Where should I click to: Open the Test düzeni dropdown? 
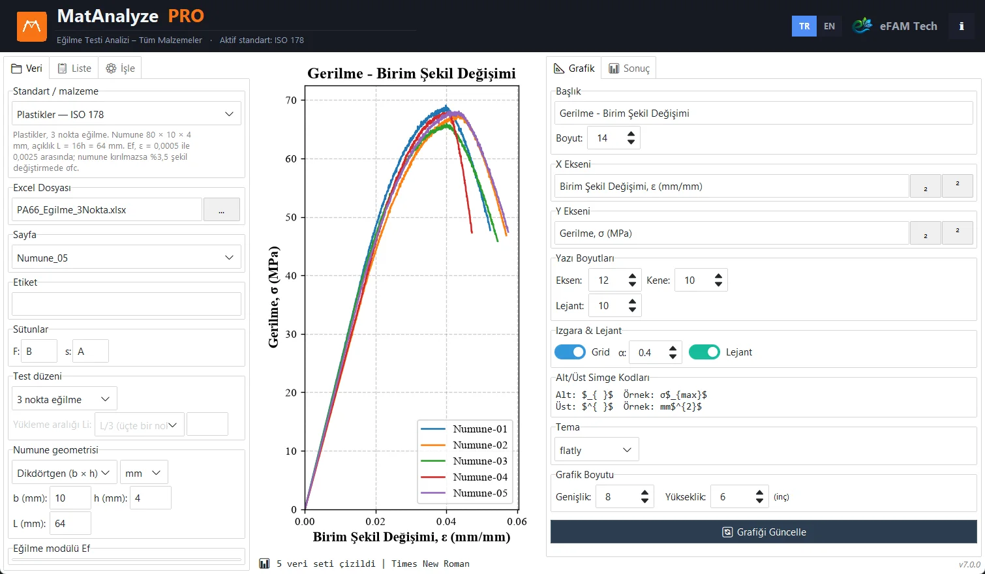point(65,399)
